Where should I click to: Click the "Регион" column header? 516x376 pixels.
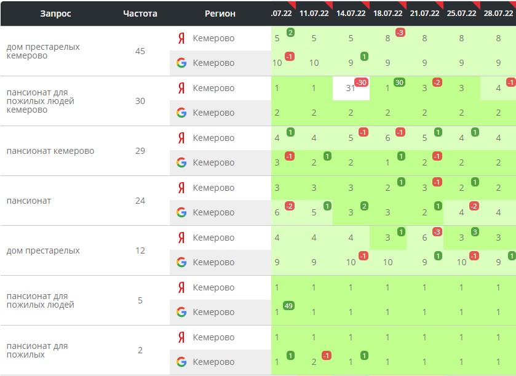tap(220, 14)
